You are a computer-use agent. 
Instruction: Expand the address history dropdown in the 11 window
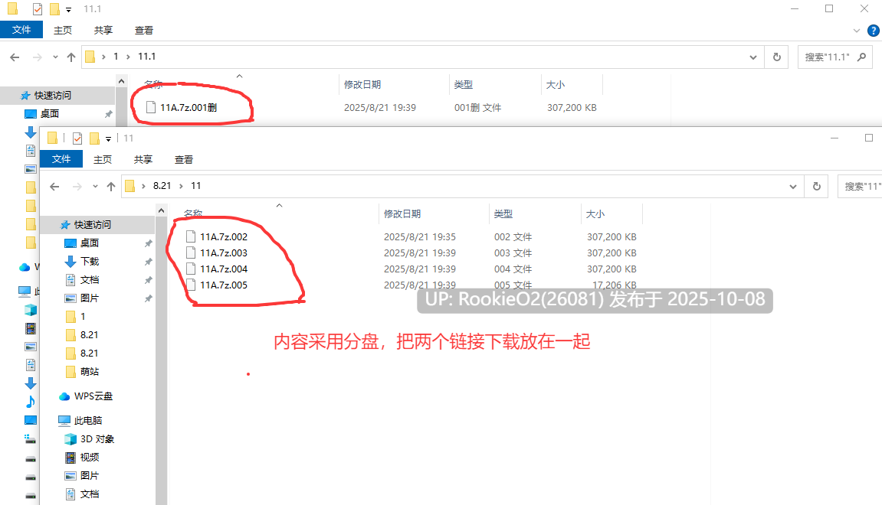pyautogui.click(x=792, y=187)
